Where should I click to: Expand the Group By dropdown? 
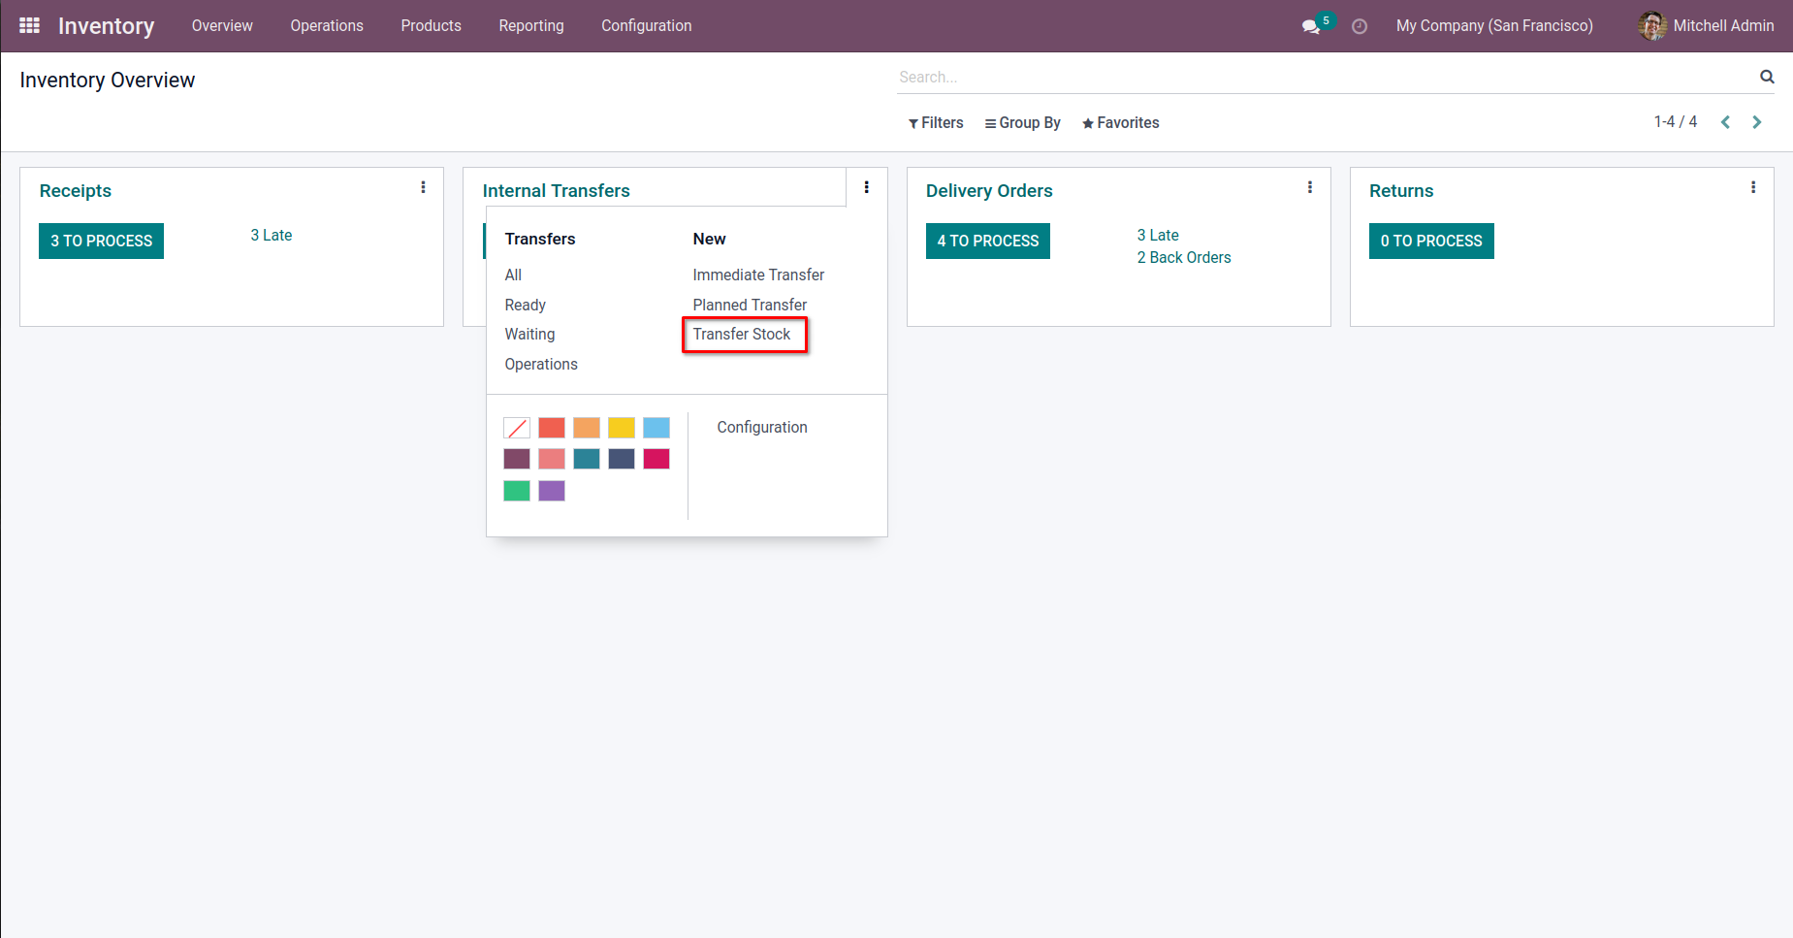click(x=1022, y=123)
